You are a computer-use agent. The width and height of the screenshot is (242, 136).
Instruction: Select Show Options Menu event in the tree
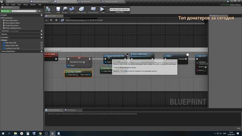coord(12,23)
